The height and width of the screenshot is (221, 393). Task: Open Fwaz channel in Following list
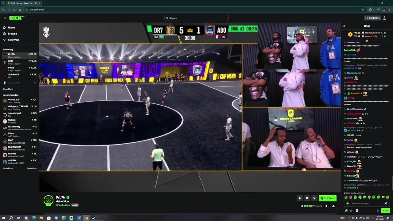click(20, 69)
